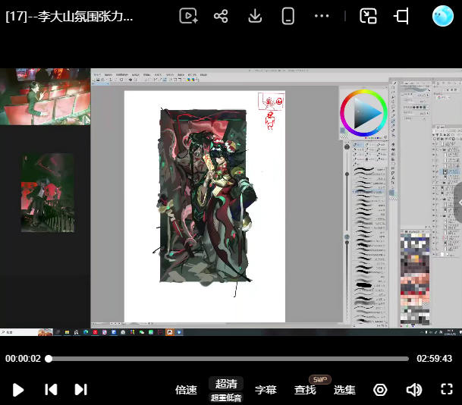Skip to the next video

80,389
